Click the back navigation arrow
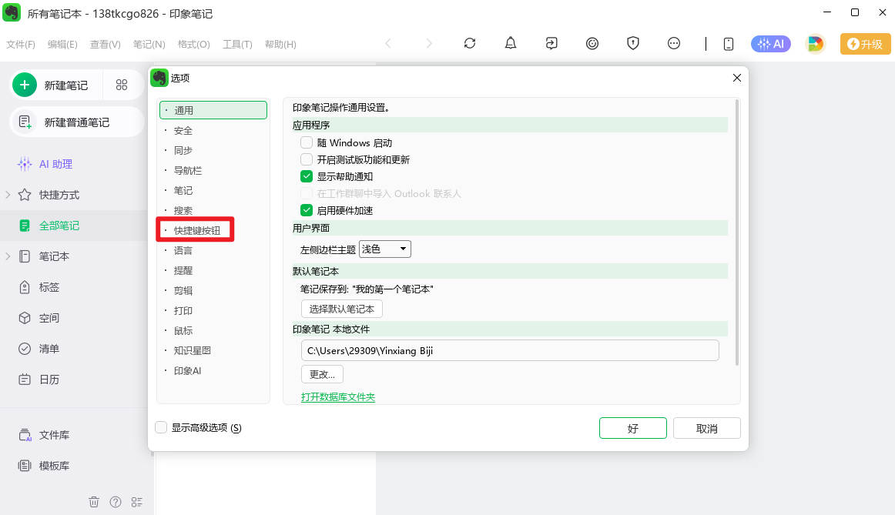 pos(388,43)
